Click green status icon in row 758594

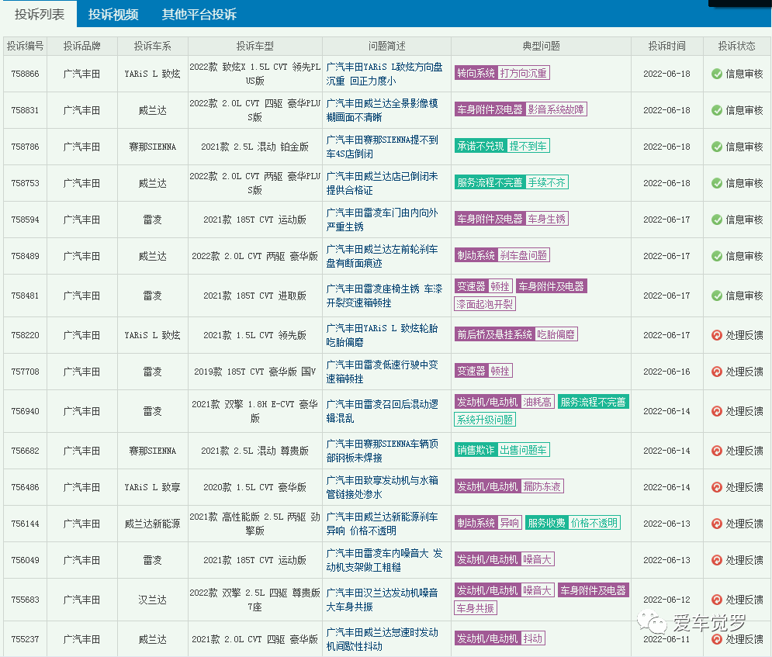[717, 220]
